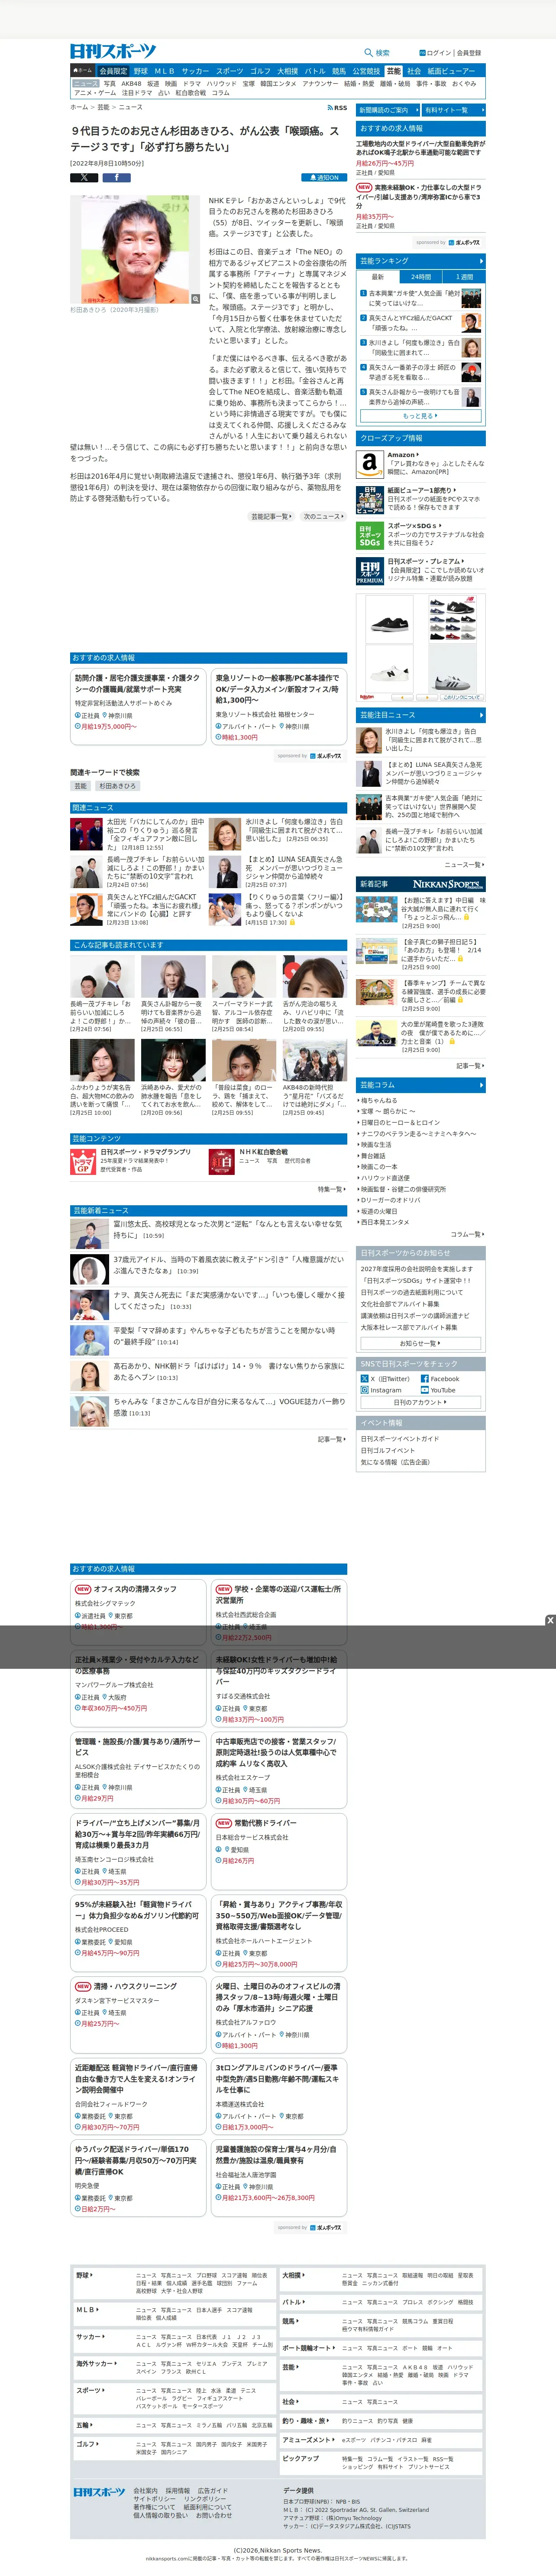Open 日刊のアカウント button

(x=420, y=1402)
